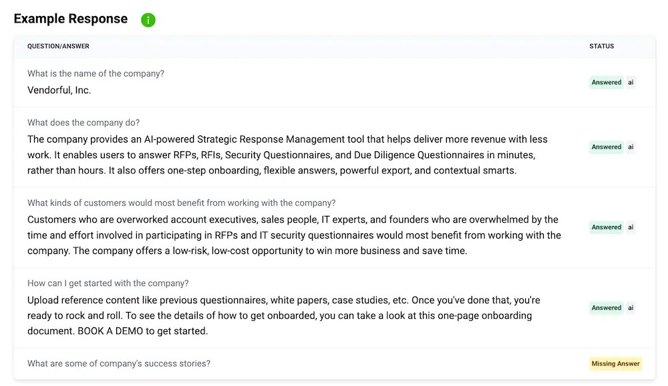The width and height of the screenshot is (668, 386).
Task: Select the 'What is the name of the company?' question
Action: click(x=96, y=74)
